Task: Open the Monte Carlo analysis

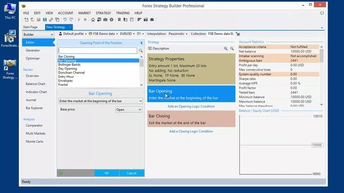Action: coord(34,142)
